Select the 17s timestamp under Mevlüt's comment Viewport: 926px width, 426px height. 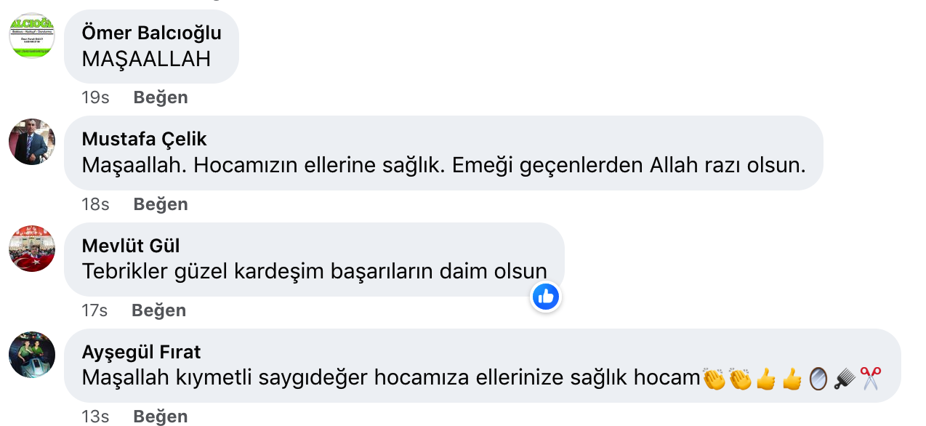[x=94, y=310]
